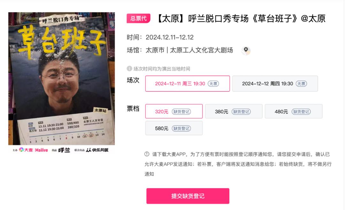Choose the 480元 ticket tier

pyautogui.click(x=294, y=111)
